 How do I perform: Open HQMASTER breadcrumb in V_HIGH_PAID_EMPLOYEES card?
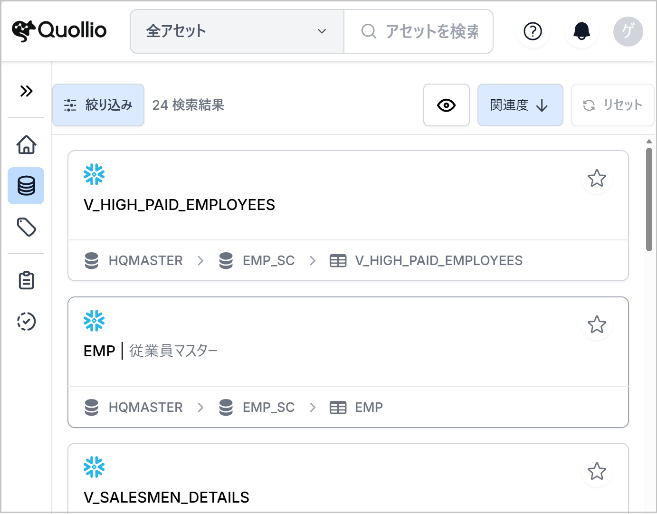133,261
